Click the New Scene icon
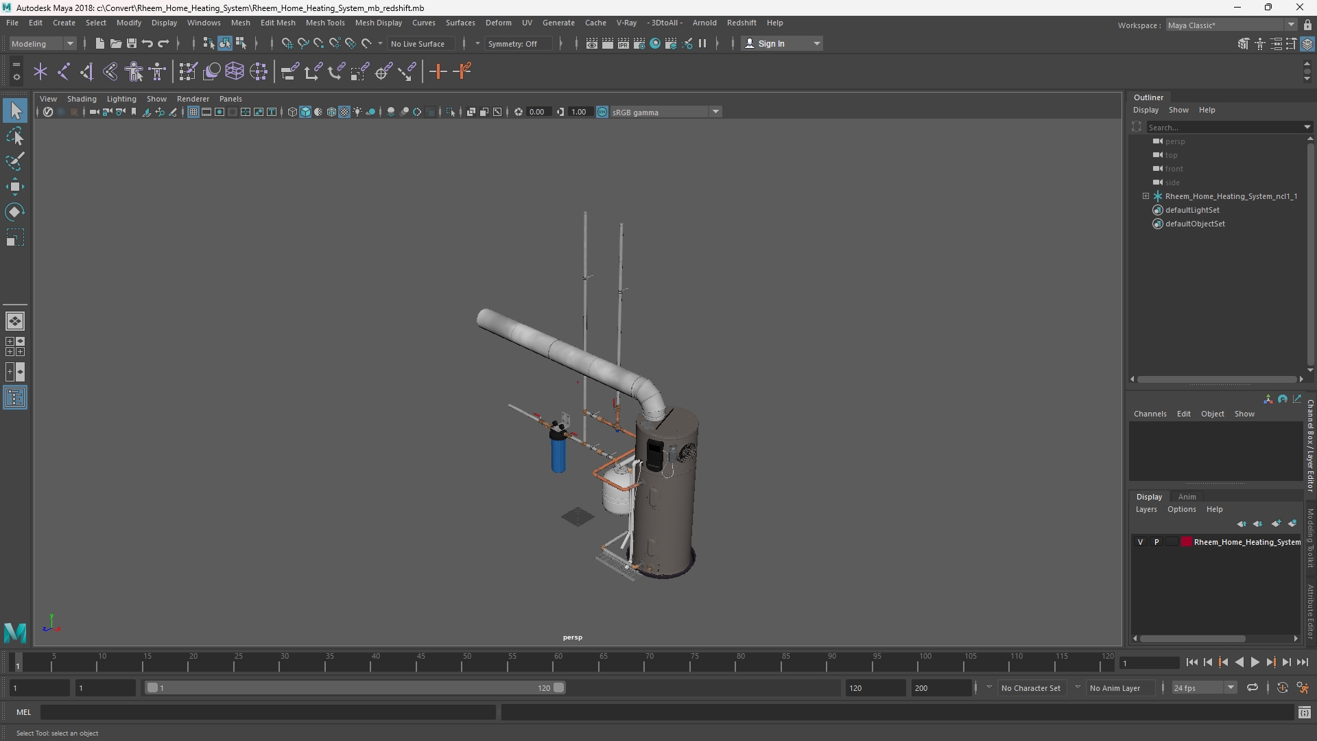1317x741 pixels. pos(99,44)
